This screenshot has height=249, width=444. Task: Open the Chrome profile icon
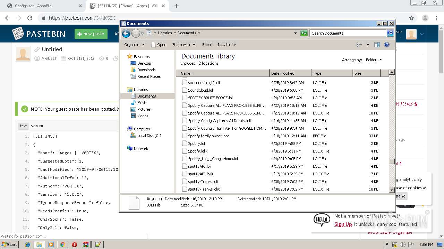click(425, 18)
